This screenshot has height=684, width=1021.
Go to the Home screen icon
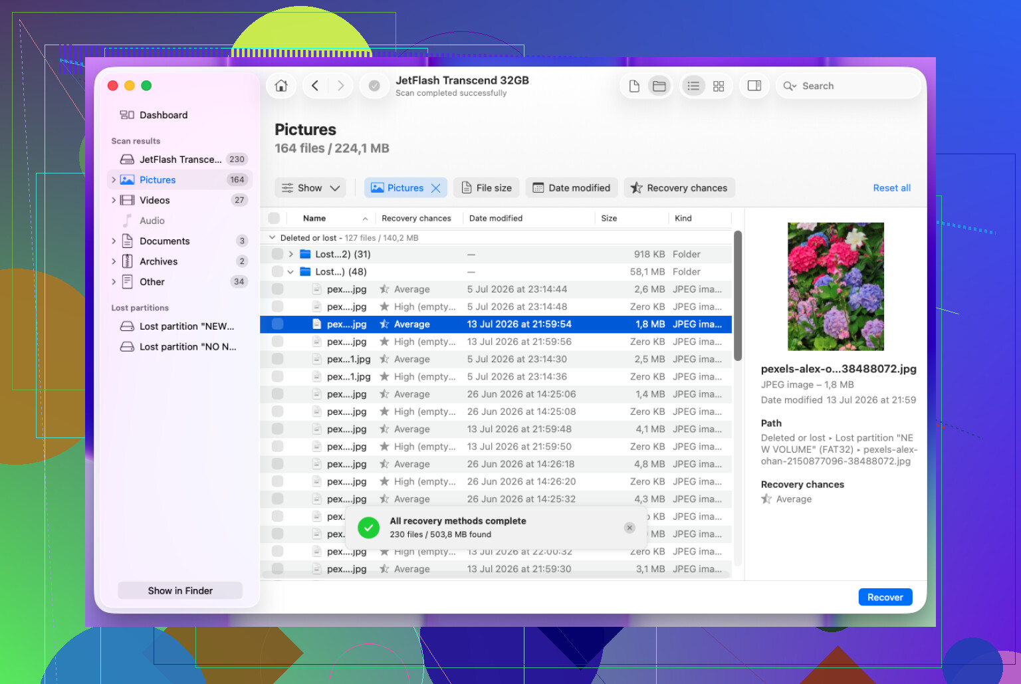click(x=281, y=86)
